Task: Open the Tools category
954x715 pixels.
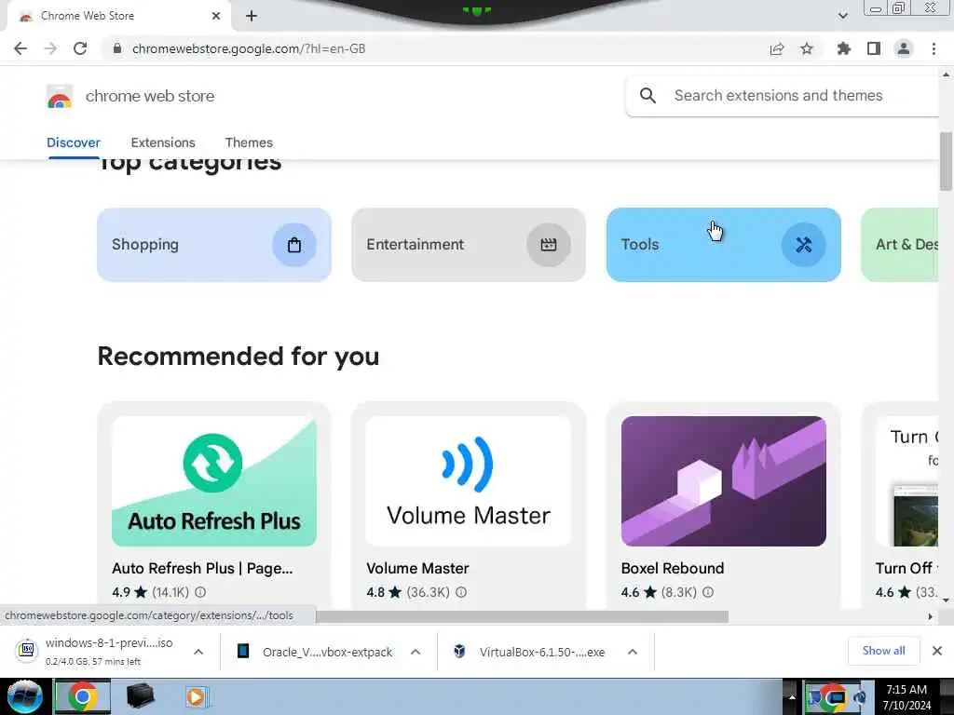Action: tap(723, 245)
